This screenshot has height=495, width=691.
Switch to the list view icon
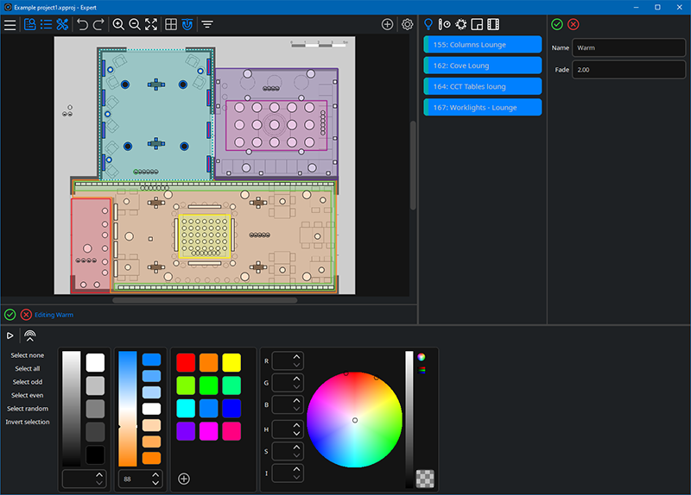point(47,25)
